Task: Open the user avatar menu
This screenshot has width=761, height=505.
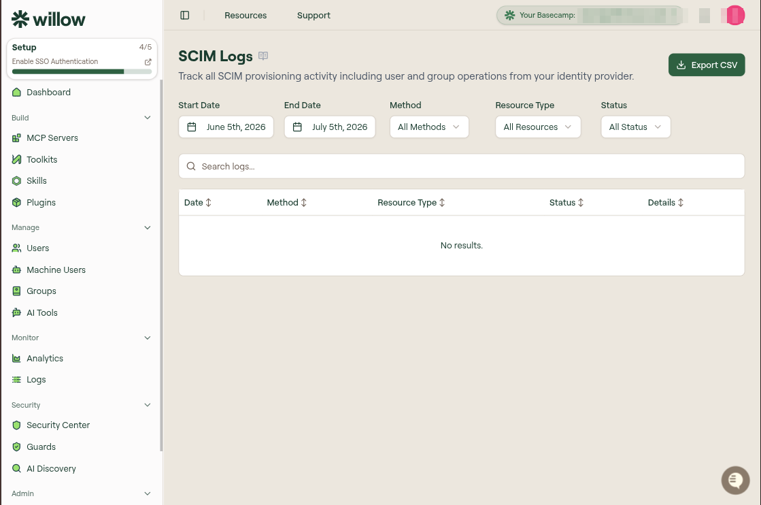Action: [734, 15]
